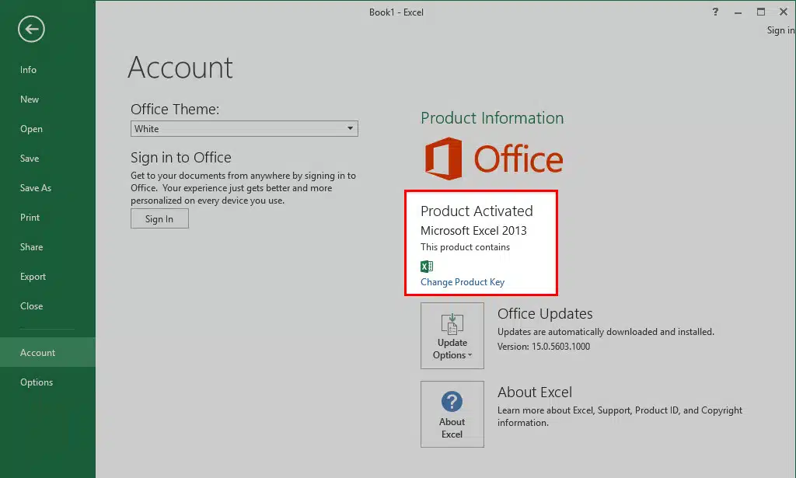This screenshot has height=478, width=796.
Task: Select New from the backstage menu
Action: (30, 99)
